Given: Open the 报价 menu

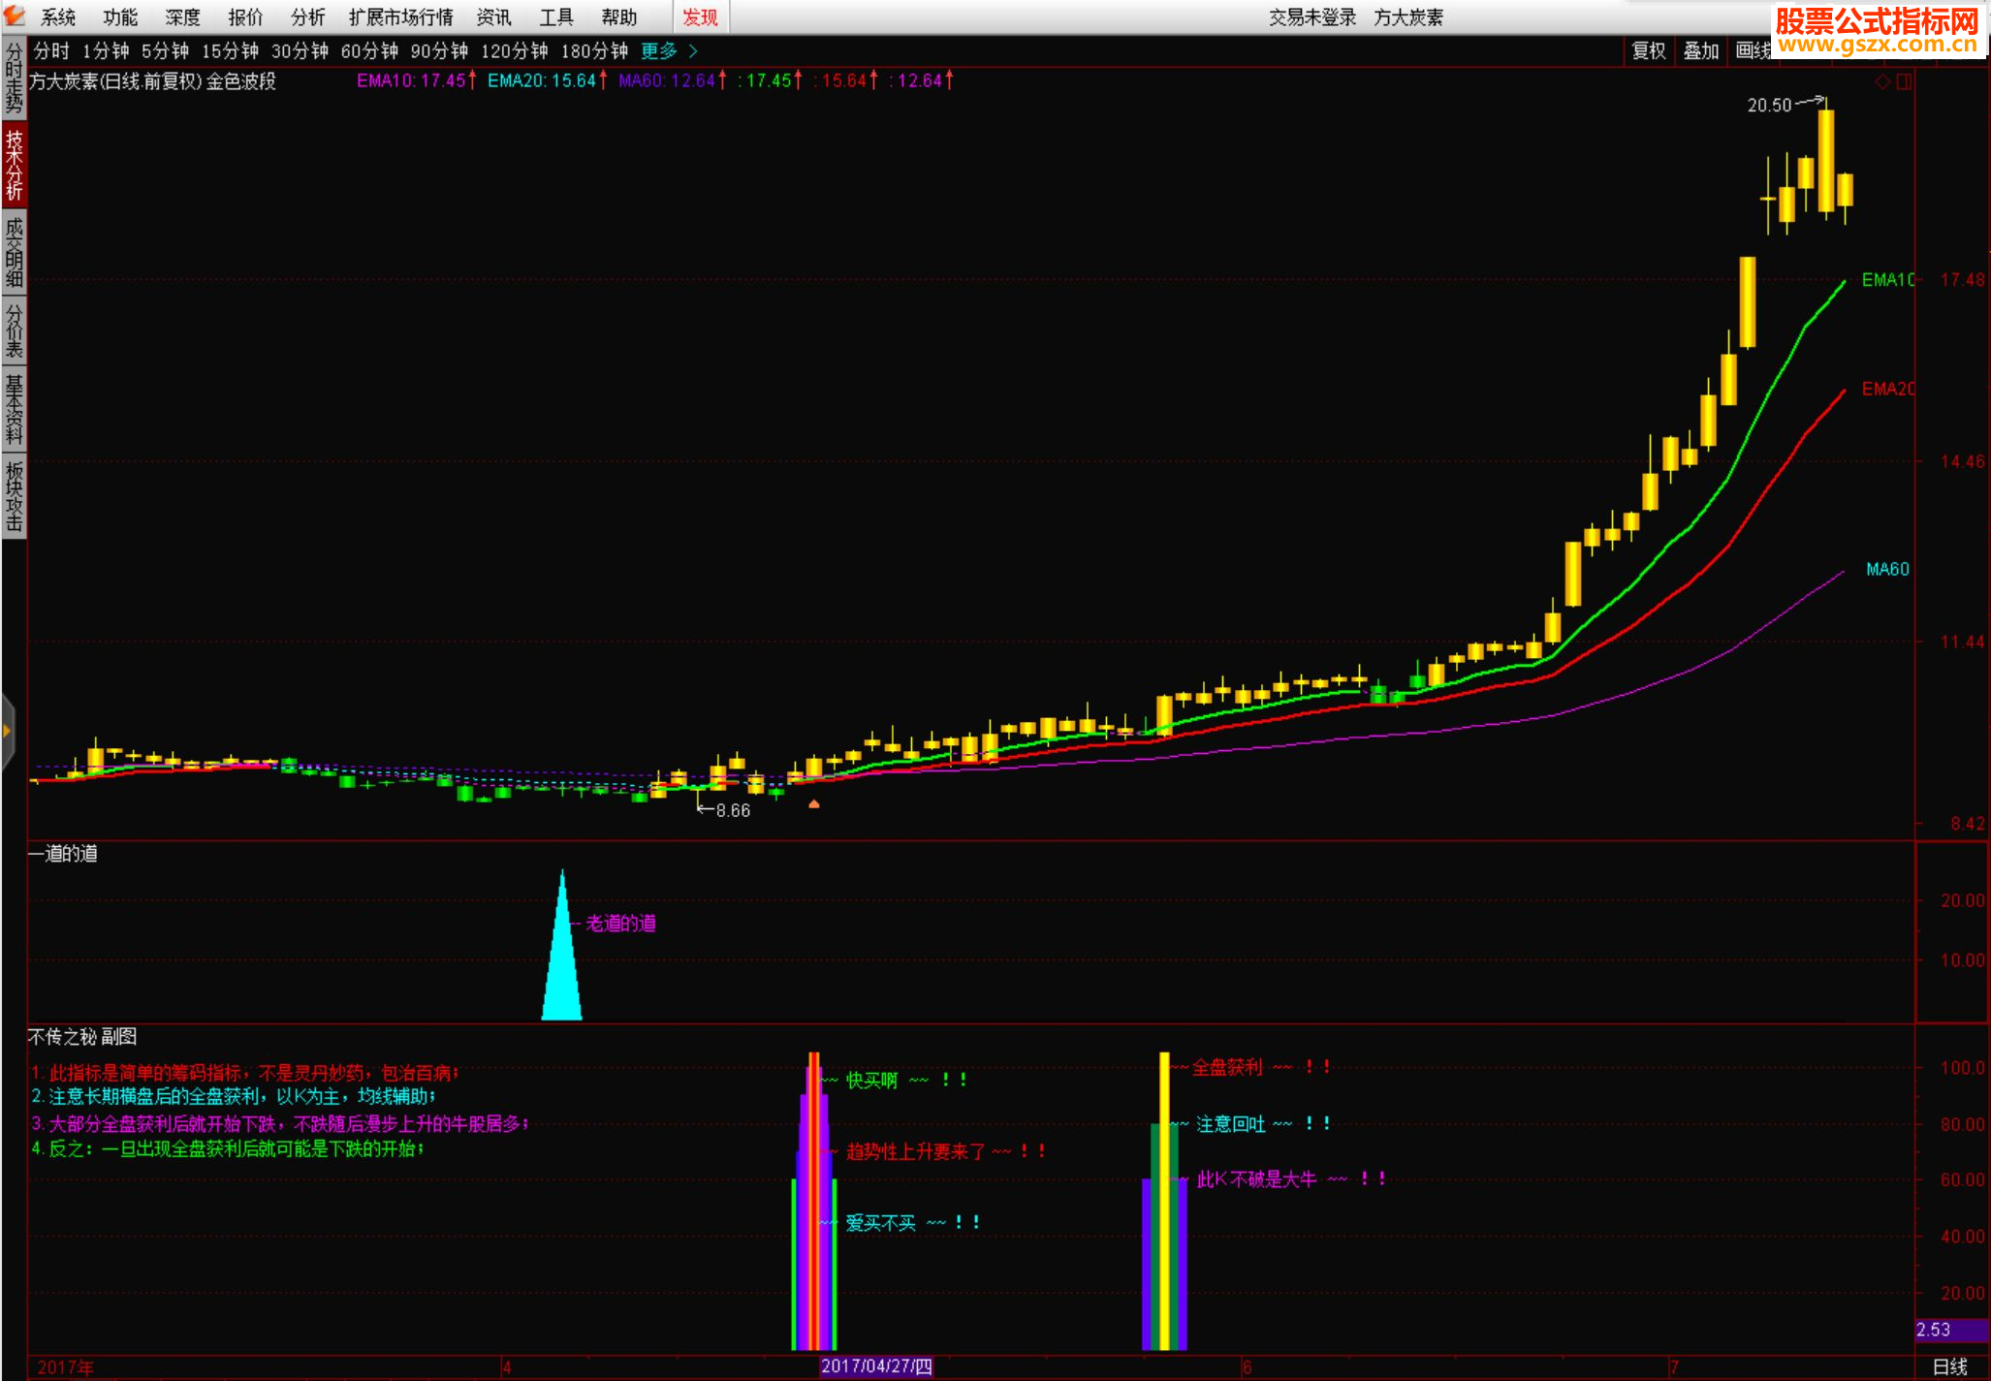Looking at the screenshot, I should [x=245, y=17].
